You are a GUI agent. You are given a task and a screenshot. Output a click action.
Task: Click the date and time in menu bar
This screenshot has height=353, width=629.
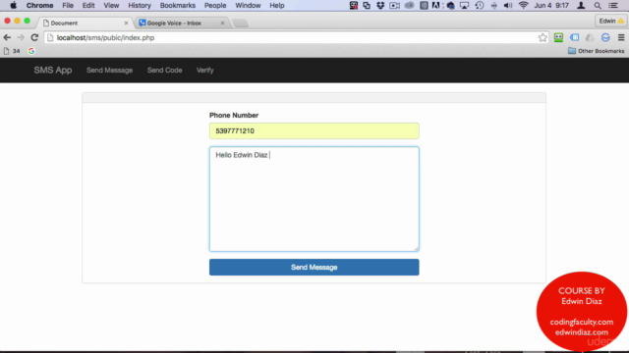[551, 5]
